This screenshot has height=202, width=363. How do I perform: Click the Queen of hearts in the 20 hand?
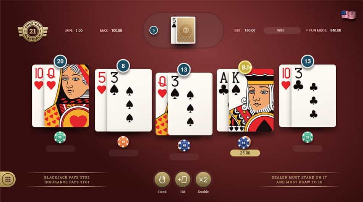[x=66, y=96]
